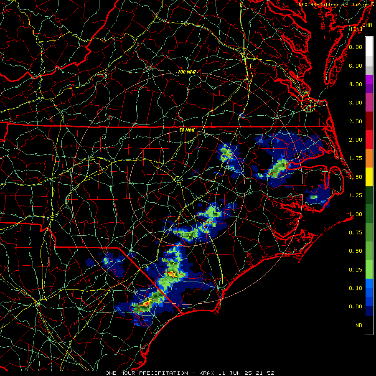376x376 pixels.
Task: Click the white 8.00 inch legend swatch
Action: point(369,47)
